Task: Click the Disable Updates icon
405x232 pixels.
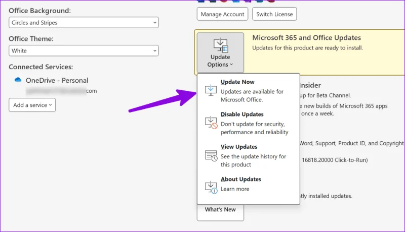Action: [211, 123]
